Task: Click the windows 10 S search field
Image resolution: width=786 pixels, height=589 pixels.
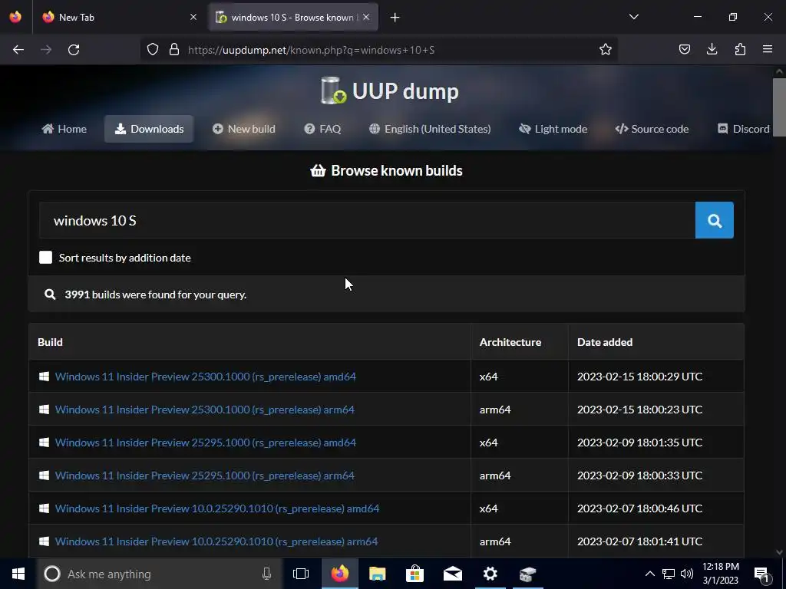Action: (367, 220)
